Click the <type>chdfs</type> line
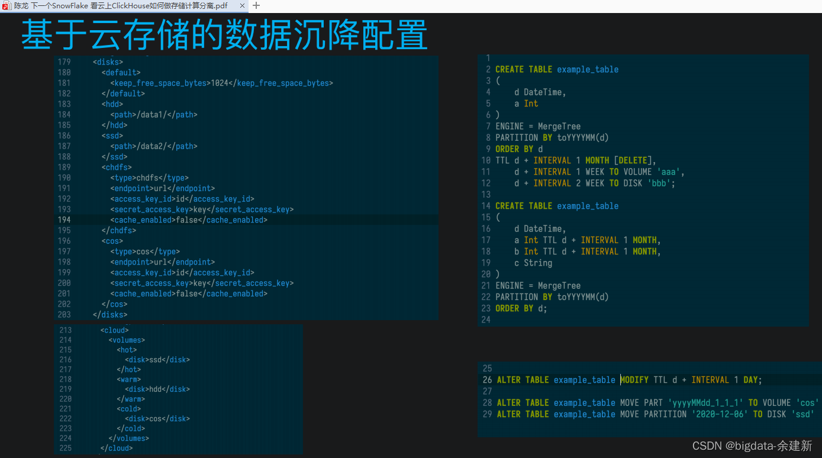Viewport: 822px width, 458px height. click(149, 178)
